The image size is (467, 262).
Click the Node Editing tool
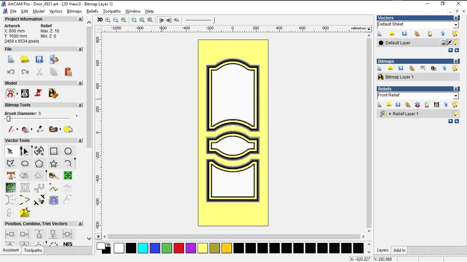[25, 151]
